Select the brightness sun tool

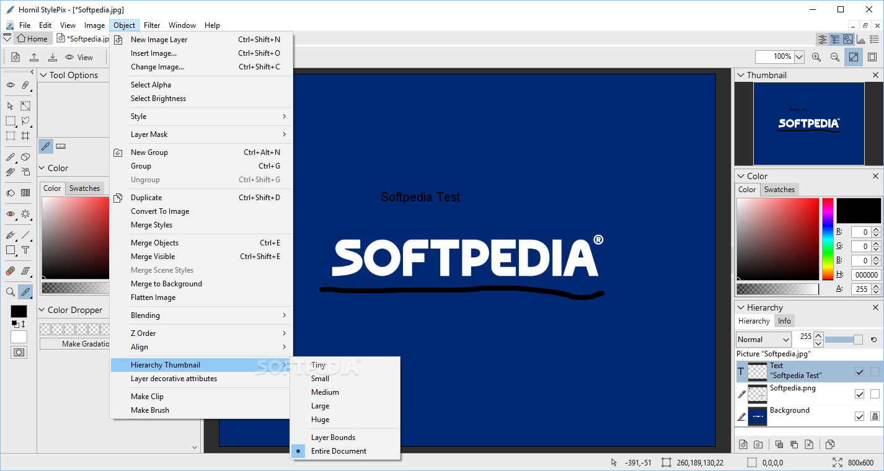(x=25, y=214)
